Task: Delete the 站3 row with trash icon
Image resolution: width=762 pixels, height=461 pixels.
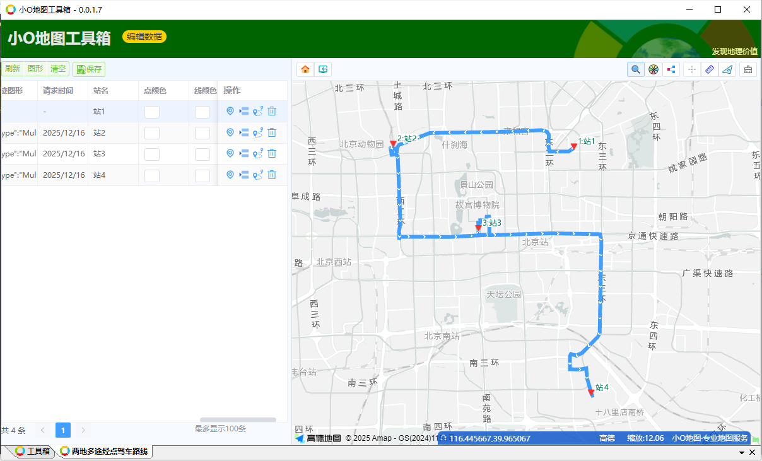Action: click(x=272, y=153)
